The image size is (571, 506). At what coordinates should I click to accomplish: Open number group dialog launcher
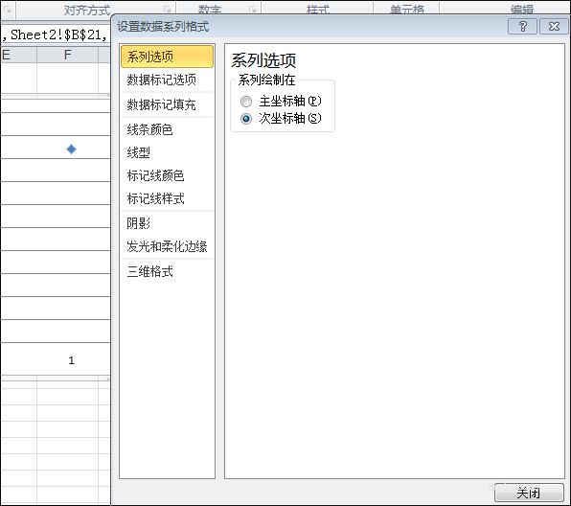(x=252, y=10)
